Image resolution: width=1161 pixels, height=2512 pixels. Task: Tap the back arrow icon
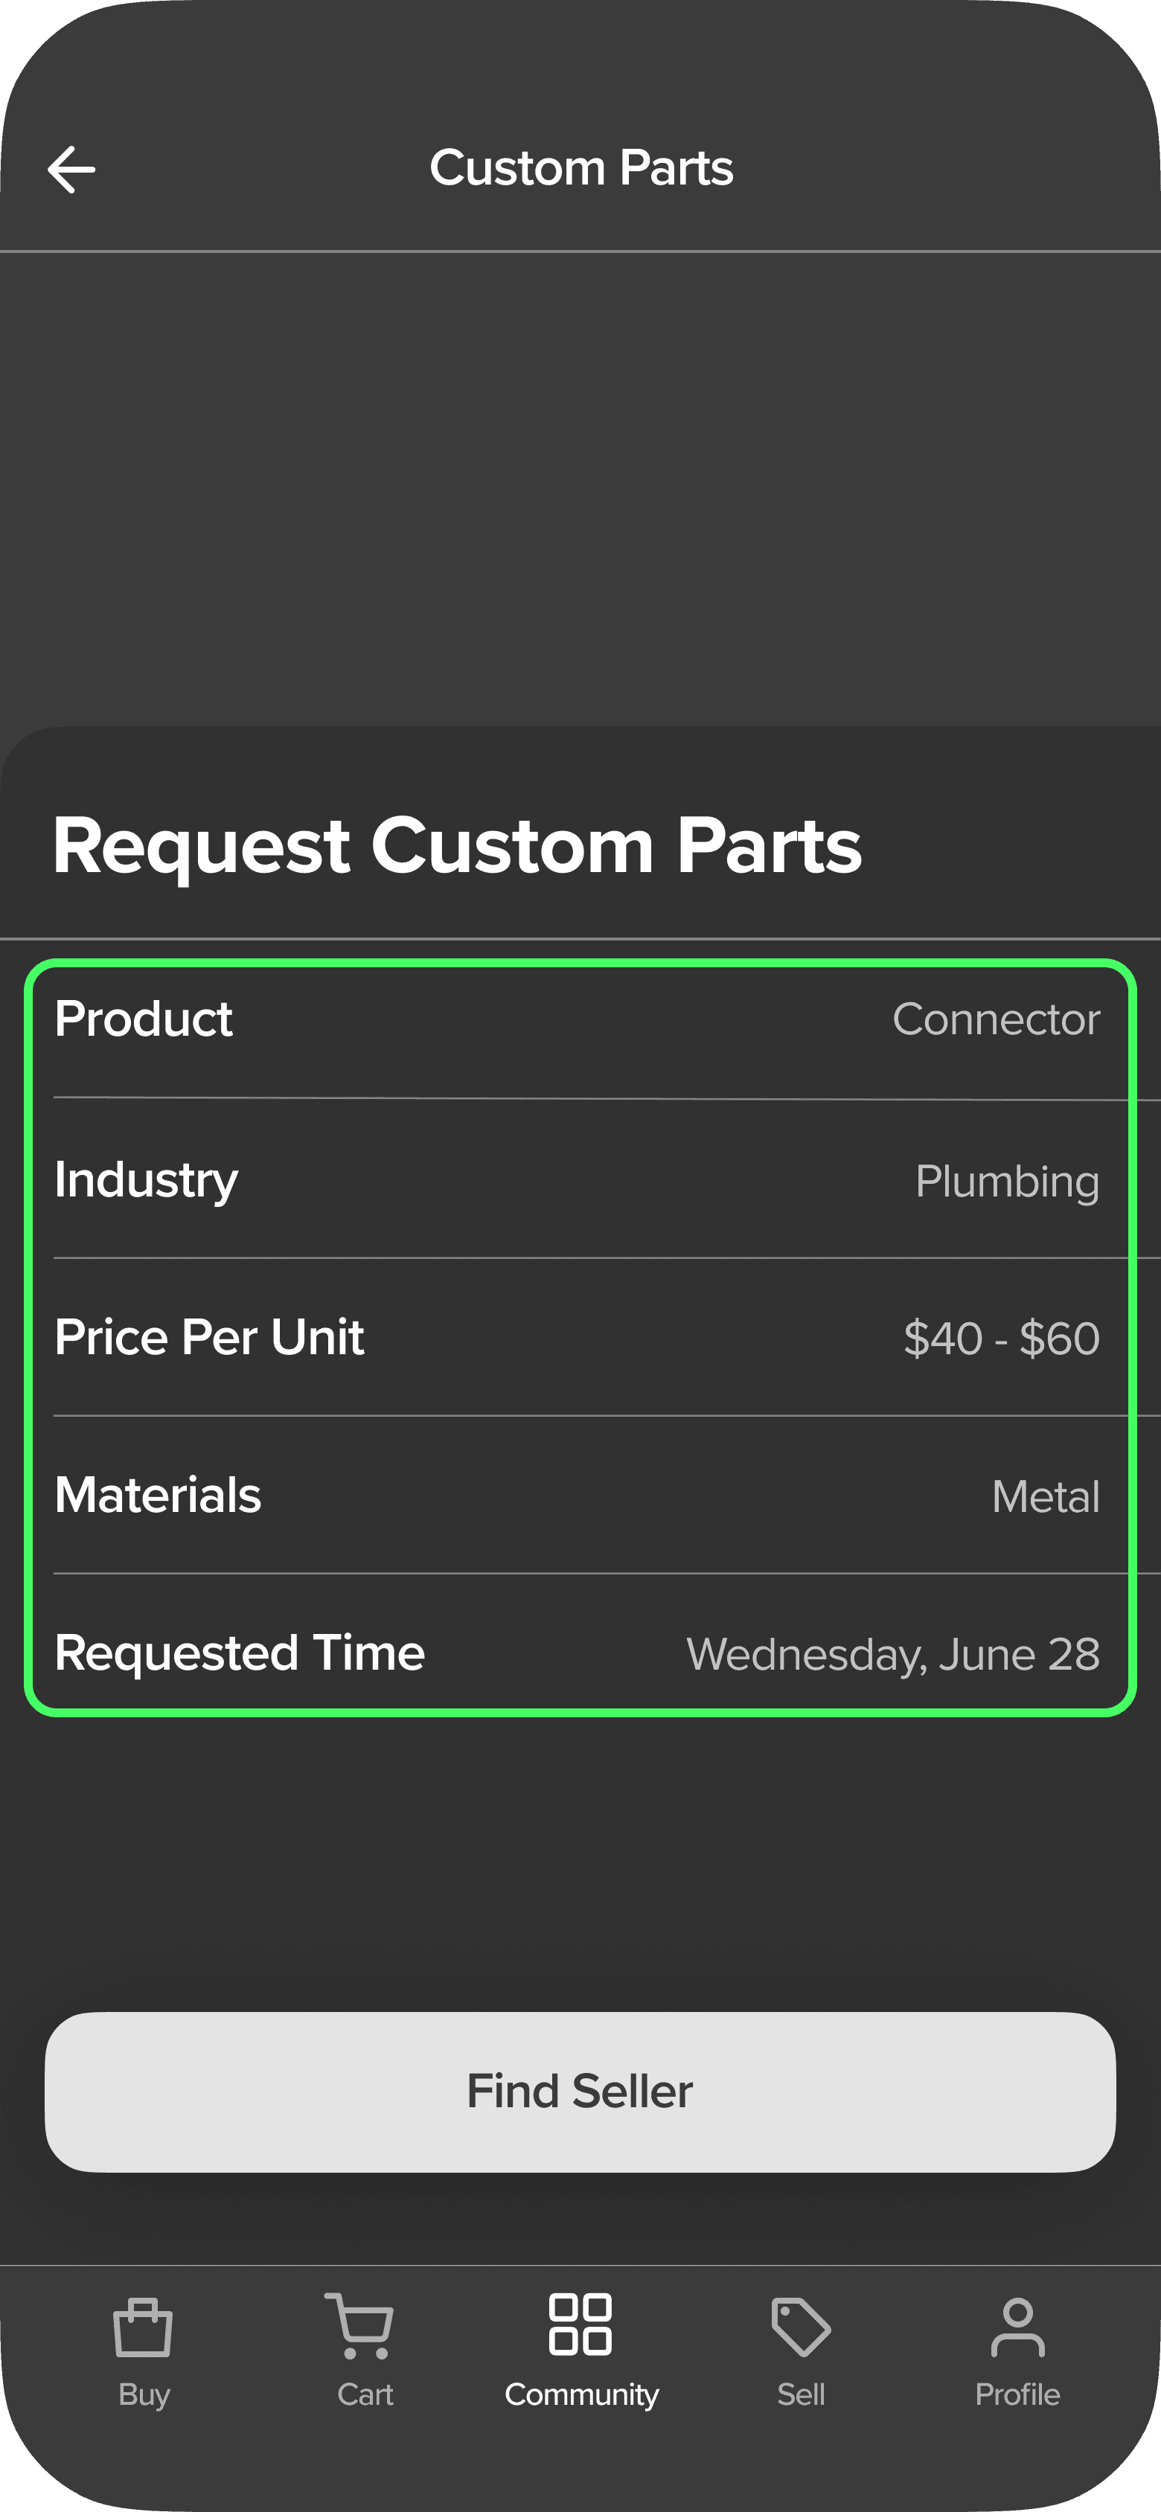pyautogui.click(x=71, y=170)
